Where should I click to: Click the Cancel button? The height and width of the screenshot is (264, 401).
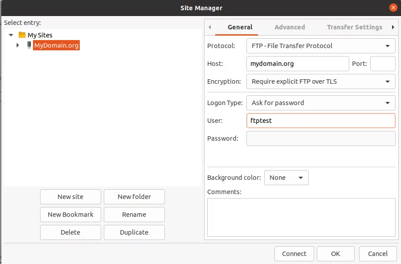tap(378, 254)
